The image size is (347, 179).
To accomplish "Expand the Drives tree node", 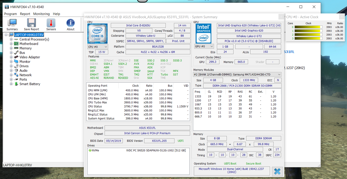I will tap(11, 66).
